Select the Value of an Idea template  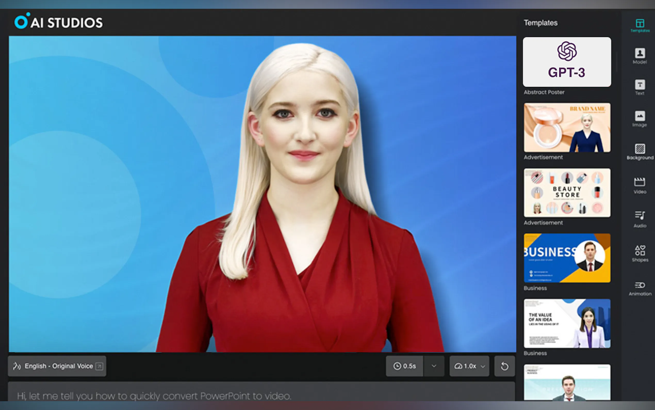click(x=567, y=323)
